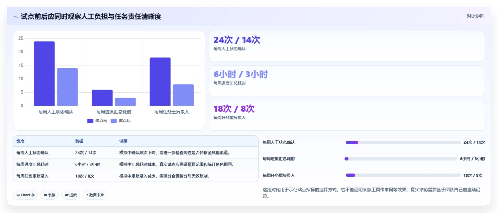Click the table cell 18次 / 8次

85,176
